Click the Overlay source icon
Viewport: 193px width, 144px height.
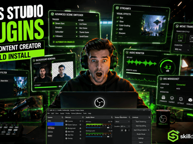(x=66, y=138)
